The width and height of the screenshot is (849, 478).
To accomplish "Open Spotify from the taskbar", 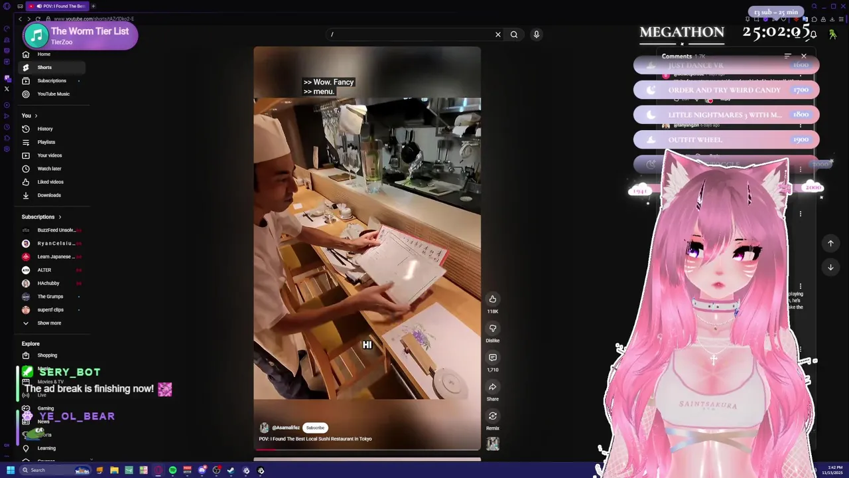I will (x=172, y=470).
